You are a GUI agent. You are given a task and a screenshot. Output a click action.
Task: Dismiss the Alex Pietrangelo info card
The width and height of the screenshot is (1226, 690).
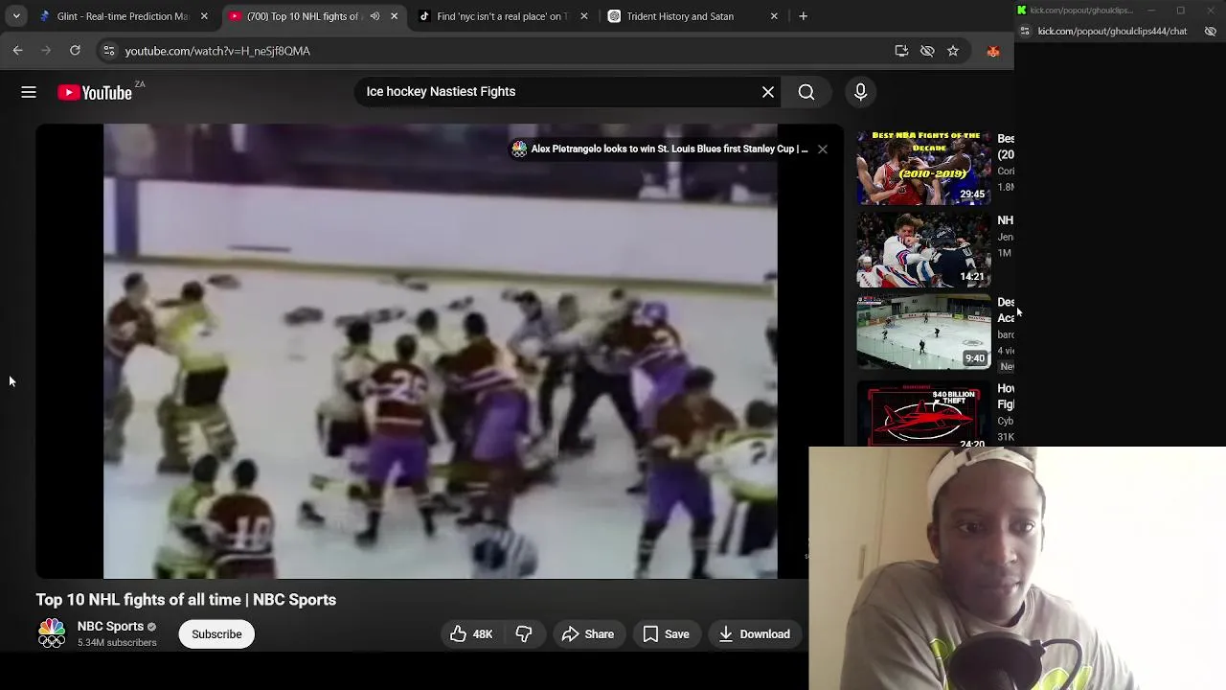click(x=822, y=149)
